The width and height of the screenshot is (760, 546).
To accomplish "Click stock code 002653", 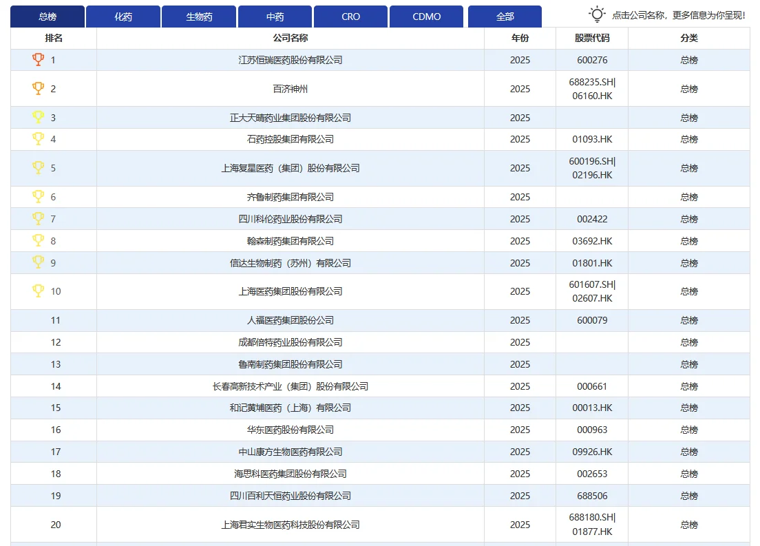I will 592,474.
